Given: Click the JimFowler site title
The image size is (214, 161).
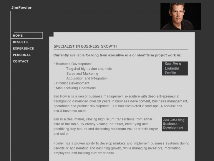Looking at the screenshot, I should click(x=21, y=8).
